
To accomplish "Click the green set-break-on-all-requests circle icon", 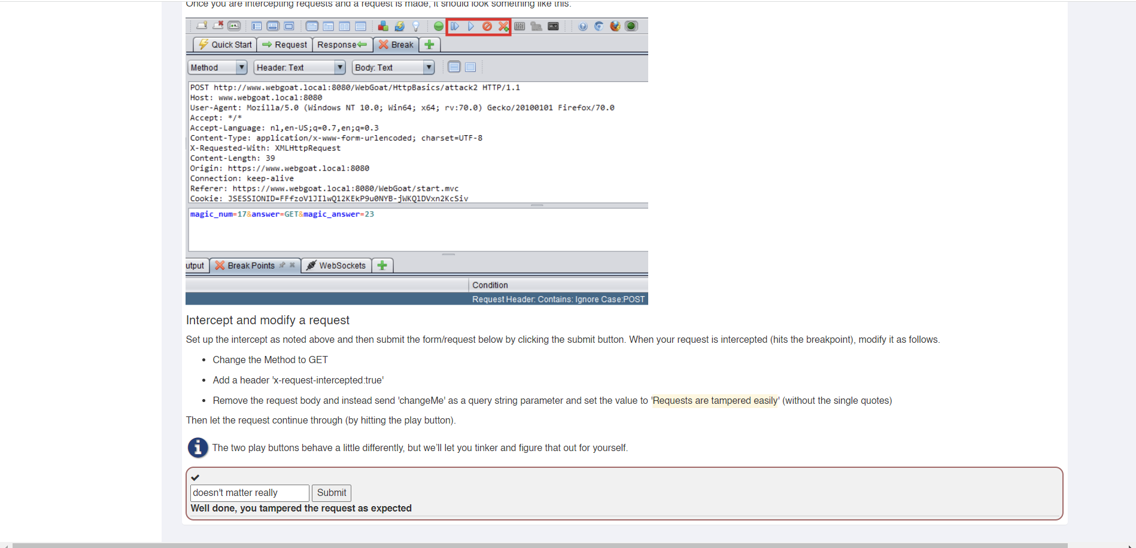I will click(x=439, y=26).
